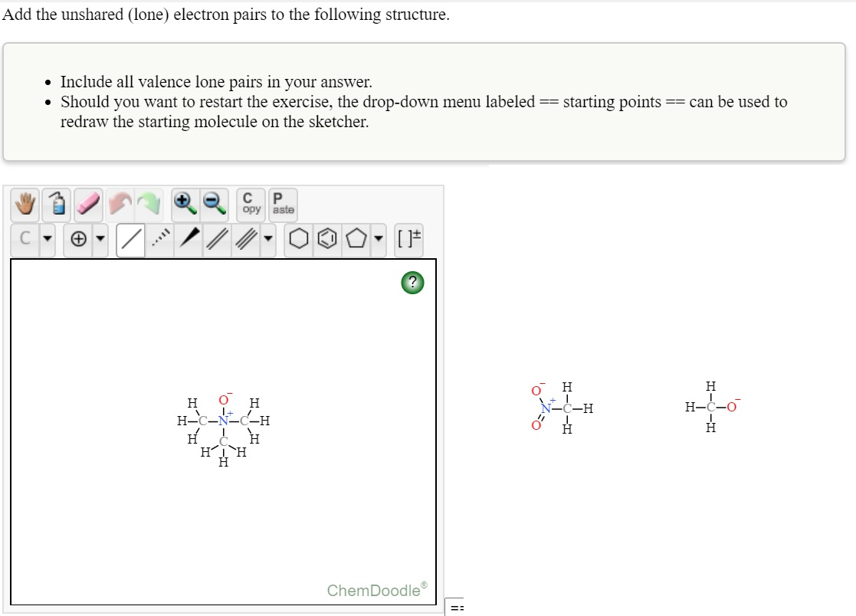856x616 pixels.
Task: Activate the charge plus tool
Action: tap(79, 238)
